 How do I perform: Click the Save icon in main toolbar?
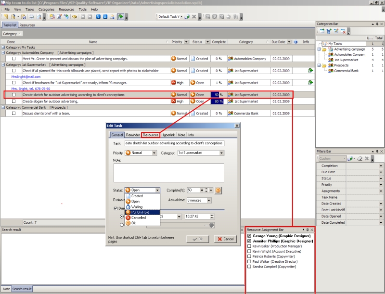pyautogui.click(x=24, y=17)
